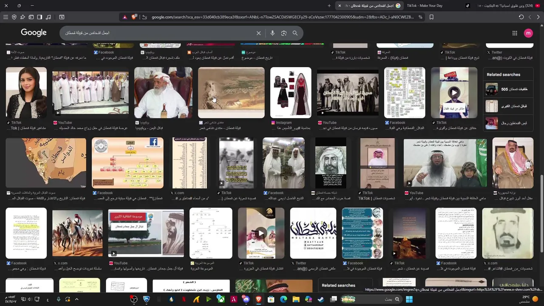
Task: Bookmark this page using the bookmark icon
Action: (431, 17)
